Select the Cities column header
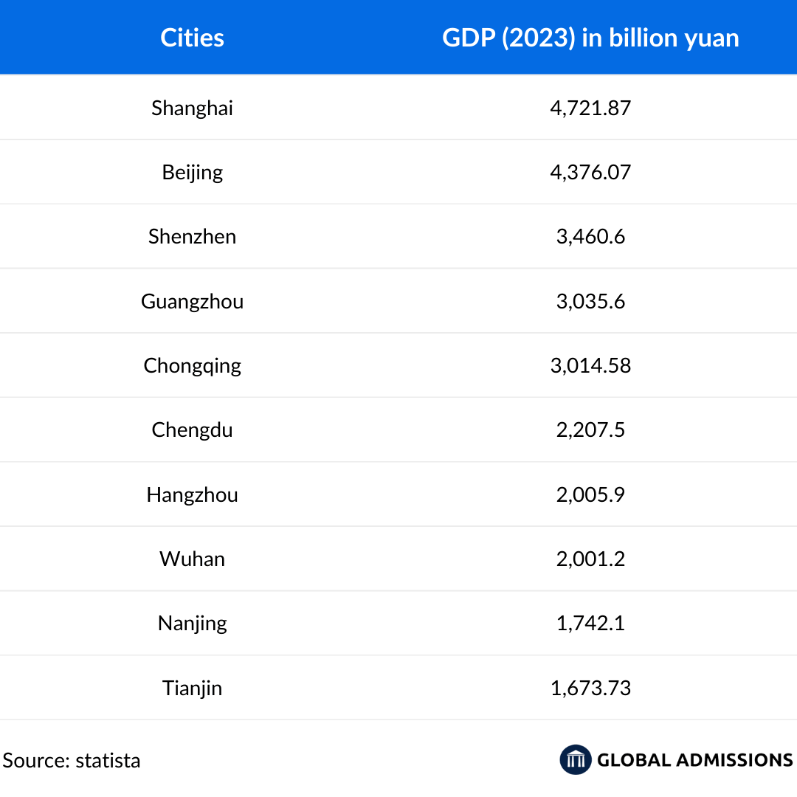The image size is (797, 797). click(x=192, y=38)
